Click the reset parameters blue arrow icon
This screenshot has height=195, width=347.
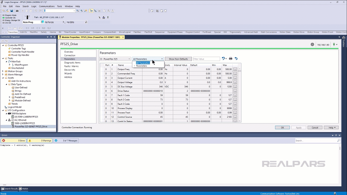236,58
